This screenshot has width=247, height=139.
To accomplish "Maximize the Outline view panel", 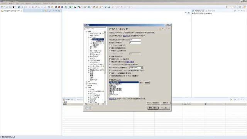I will click(244, 11).
